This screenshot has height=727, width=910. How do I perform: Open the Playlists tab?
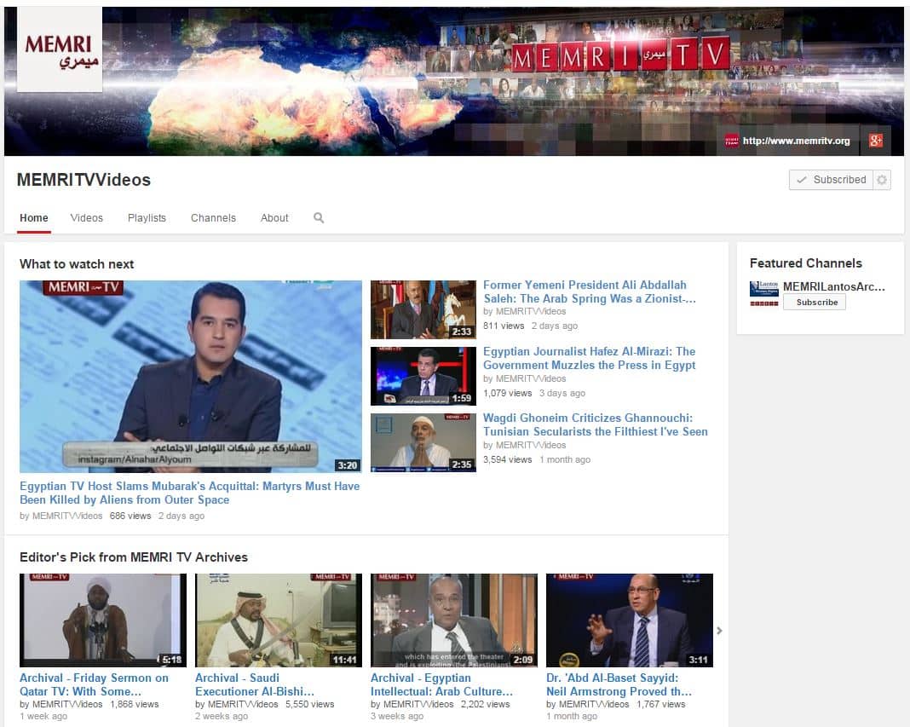[x=147, y=217]
